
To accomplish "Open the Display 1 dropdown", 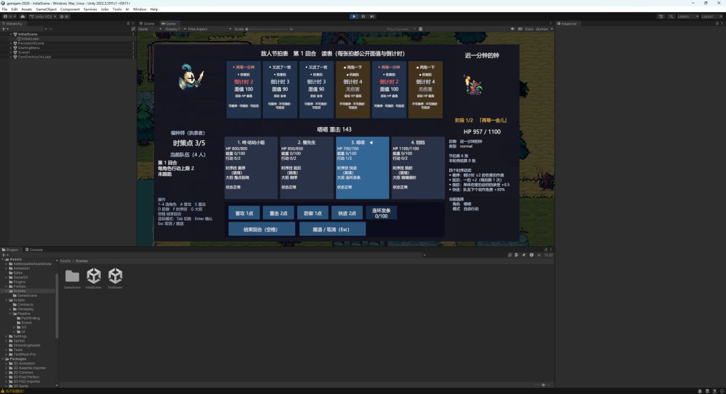I will 175,29.
